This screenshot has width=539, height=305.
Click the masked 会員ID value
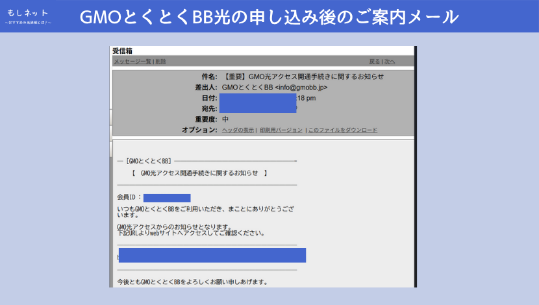click(167, 198)
